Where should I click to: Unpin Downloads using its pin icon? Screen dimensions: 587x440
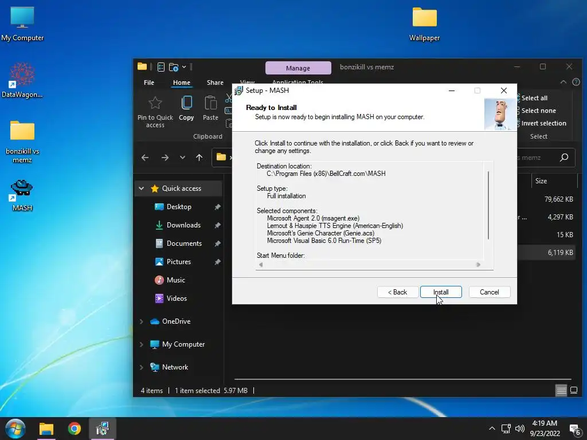(217, 225)
